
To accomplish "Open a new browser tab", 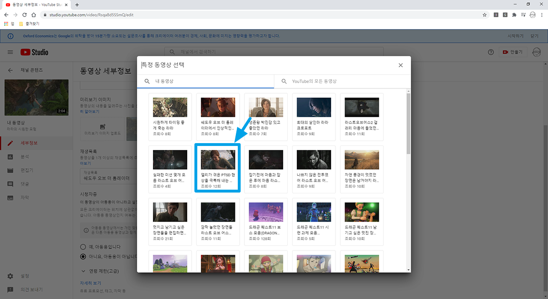I will [x=77, y=5].
